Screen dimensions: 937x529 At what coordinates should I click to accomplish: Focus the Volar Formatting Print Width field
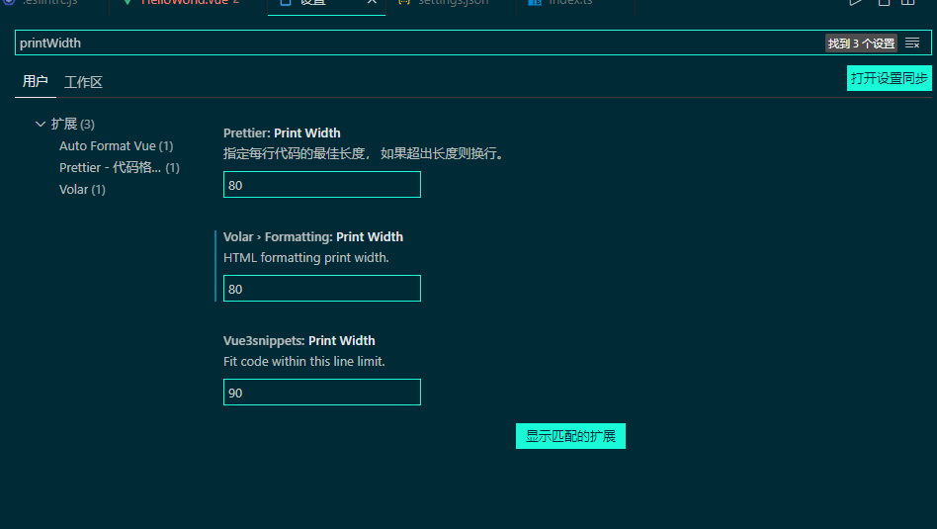click(x=322, y=289)
